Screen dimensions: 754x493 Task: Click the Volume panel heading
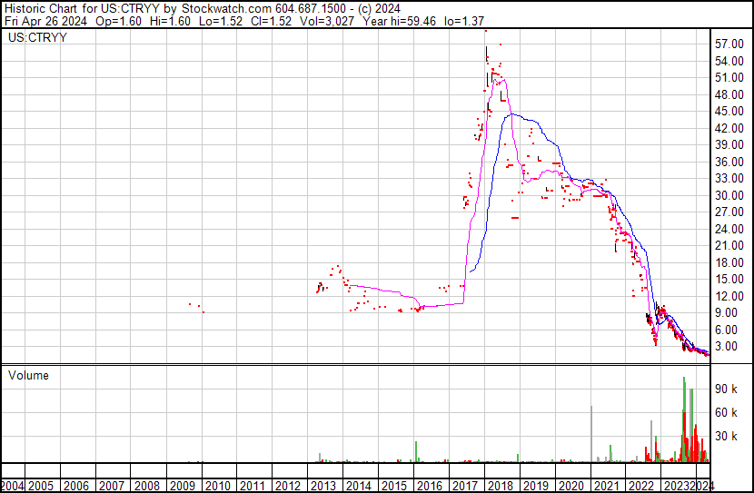28,376
